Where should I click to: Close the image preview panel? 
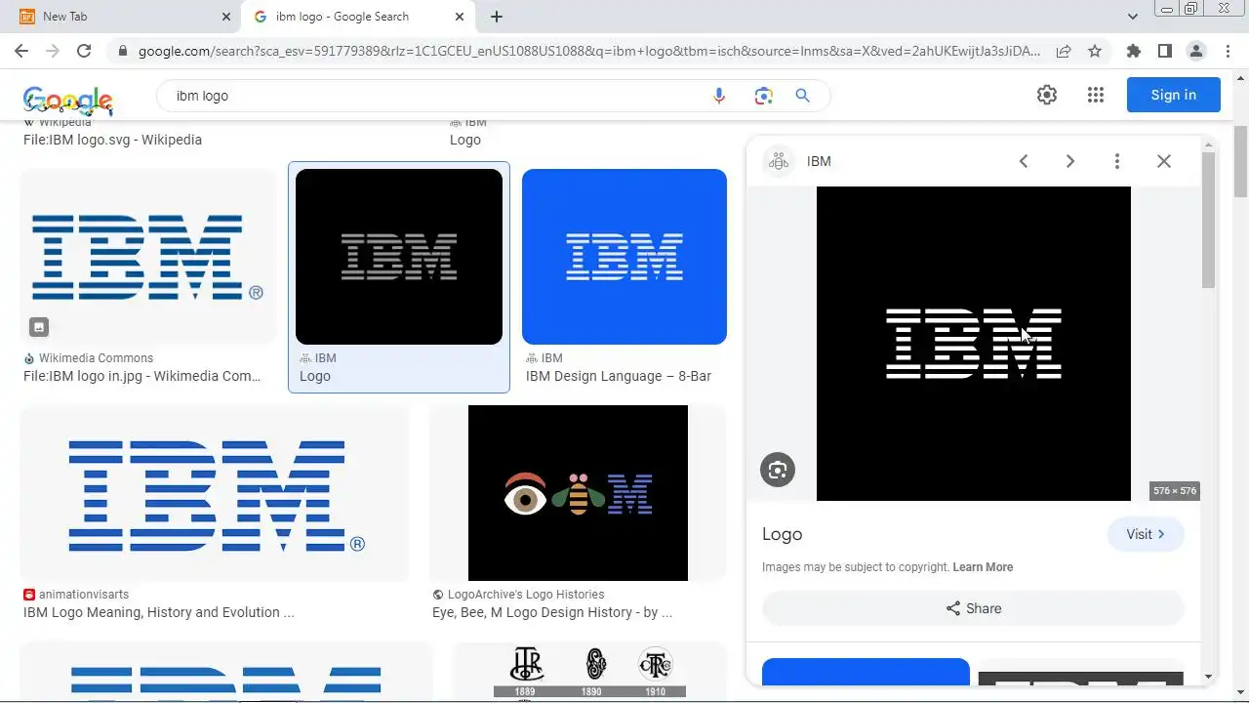coord(1164,161)
